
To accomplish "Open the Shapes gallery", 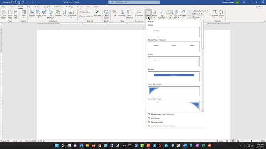I will pos(38,14).
